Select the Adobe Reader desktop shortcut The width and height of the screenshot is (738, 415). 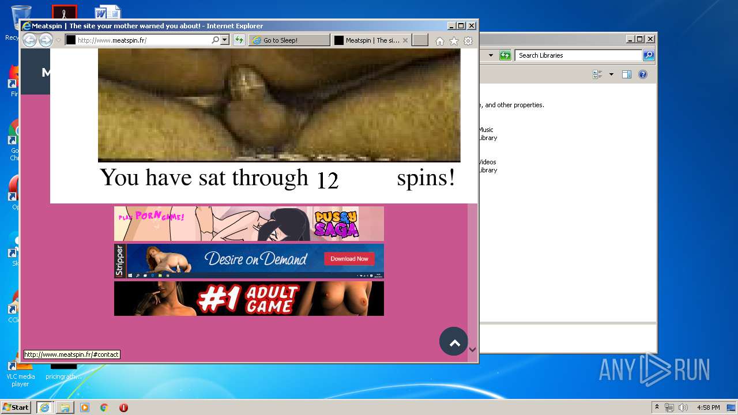click(64, 12)
